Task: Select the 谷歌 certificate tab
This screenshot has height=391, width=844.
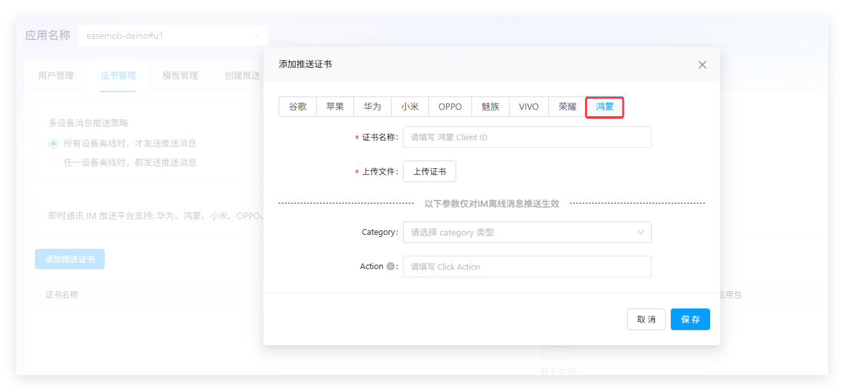Action: click(298, 107)
